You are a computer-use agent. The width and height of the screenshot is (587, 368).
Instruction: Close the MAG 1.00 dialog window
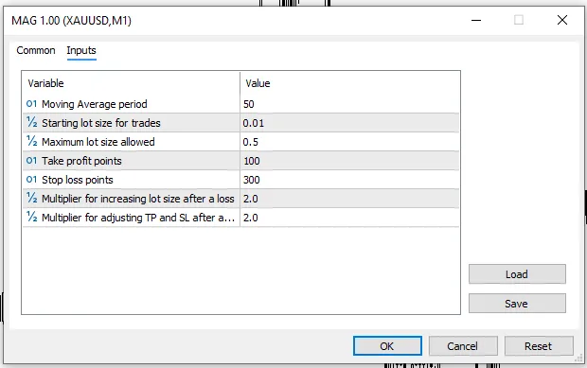(562, 20)
